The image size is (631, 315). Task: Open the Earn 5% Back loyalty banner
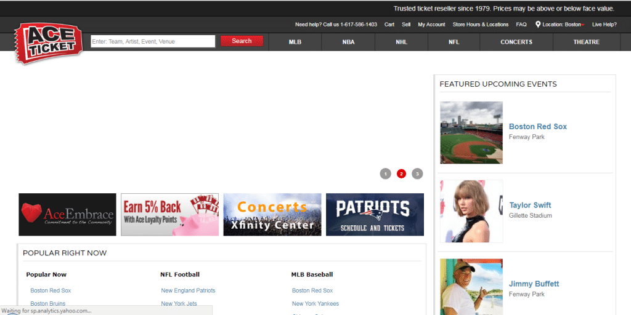coord(170,215)
